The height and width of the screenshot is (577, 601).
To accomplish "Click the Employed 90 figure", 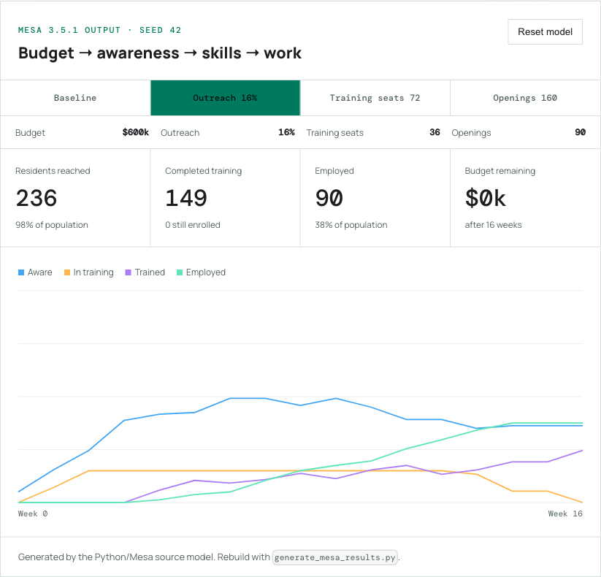I will pos(329,198).
